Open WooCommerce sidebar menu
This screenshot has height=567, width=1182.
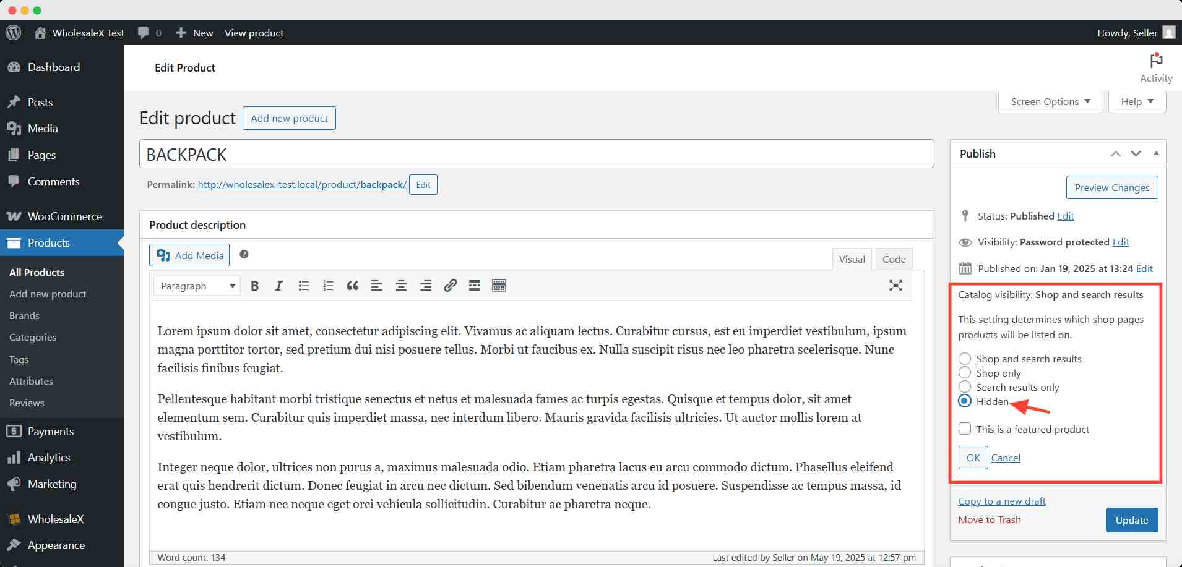[62, 216]
